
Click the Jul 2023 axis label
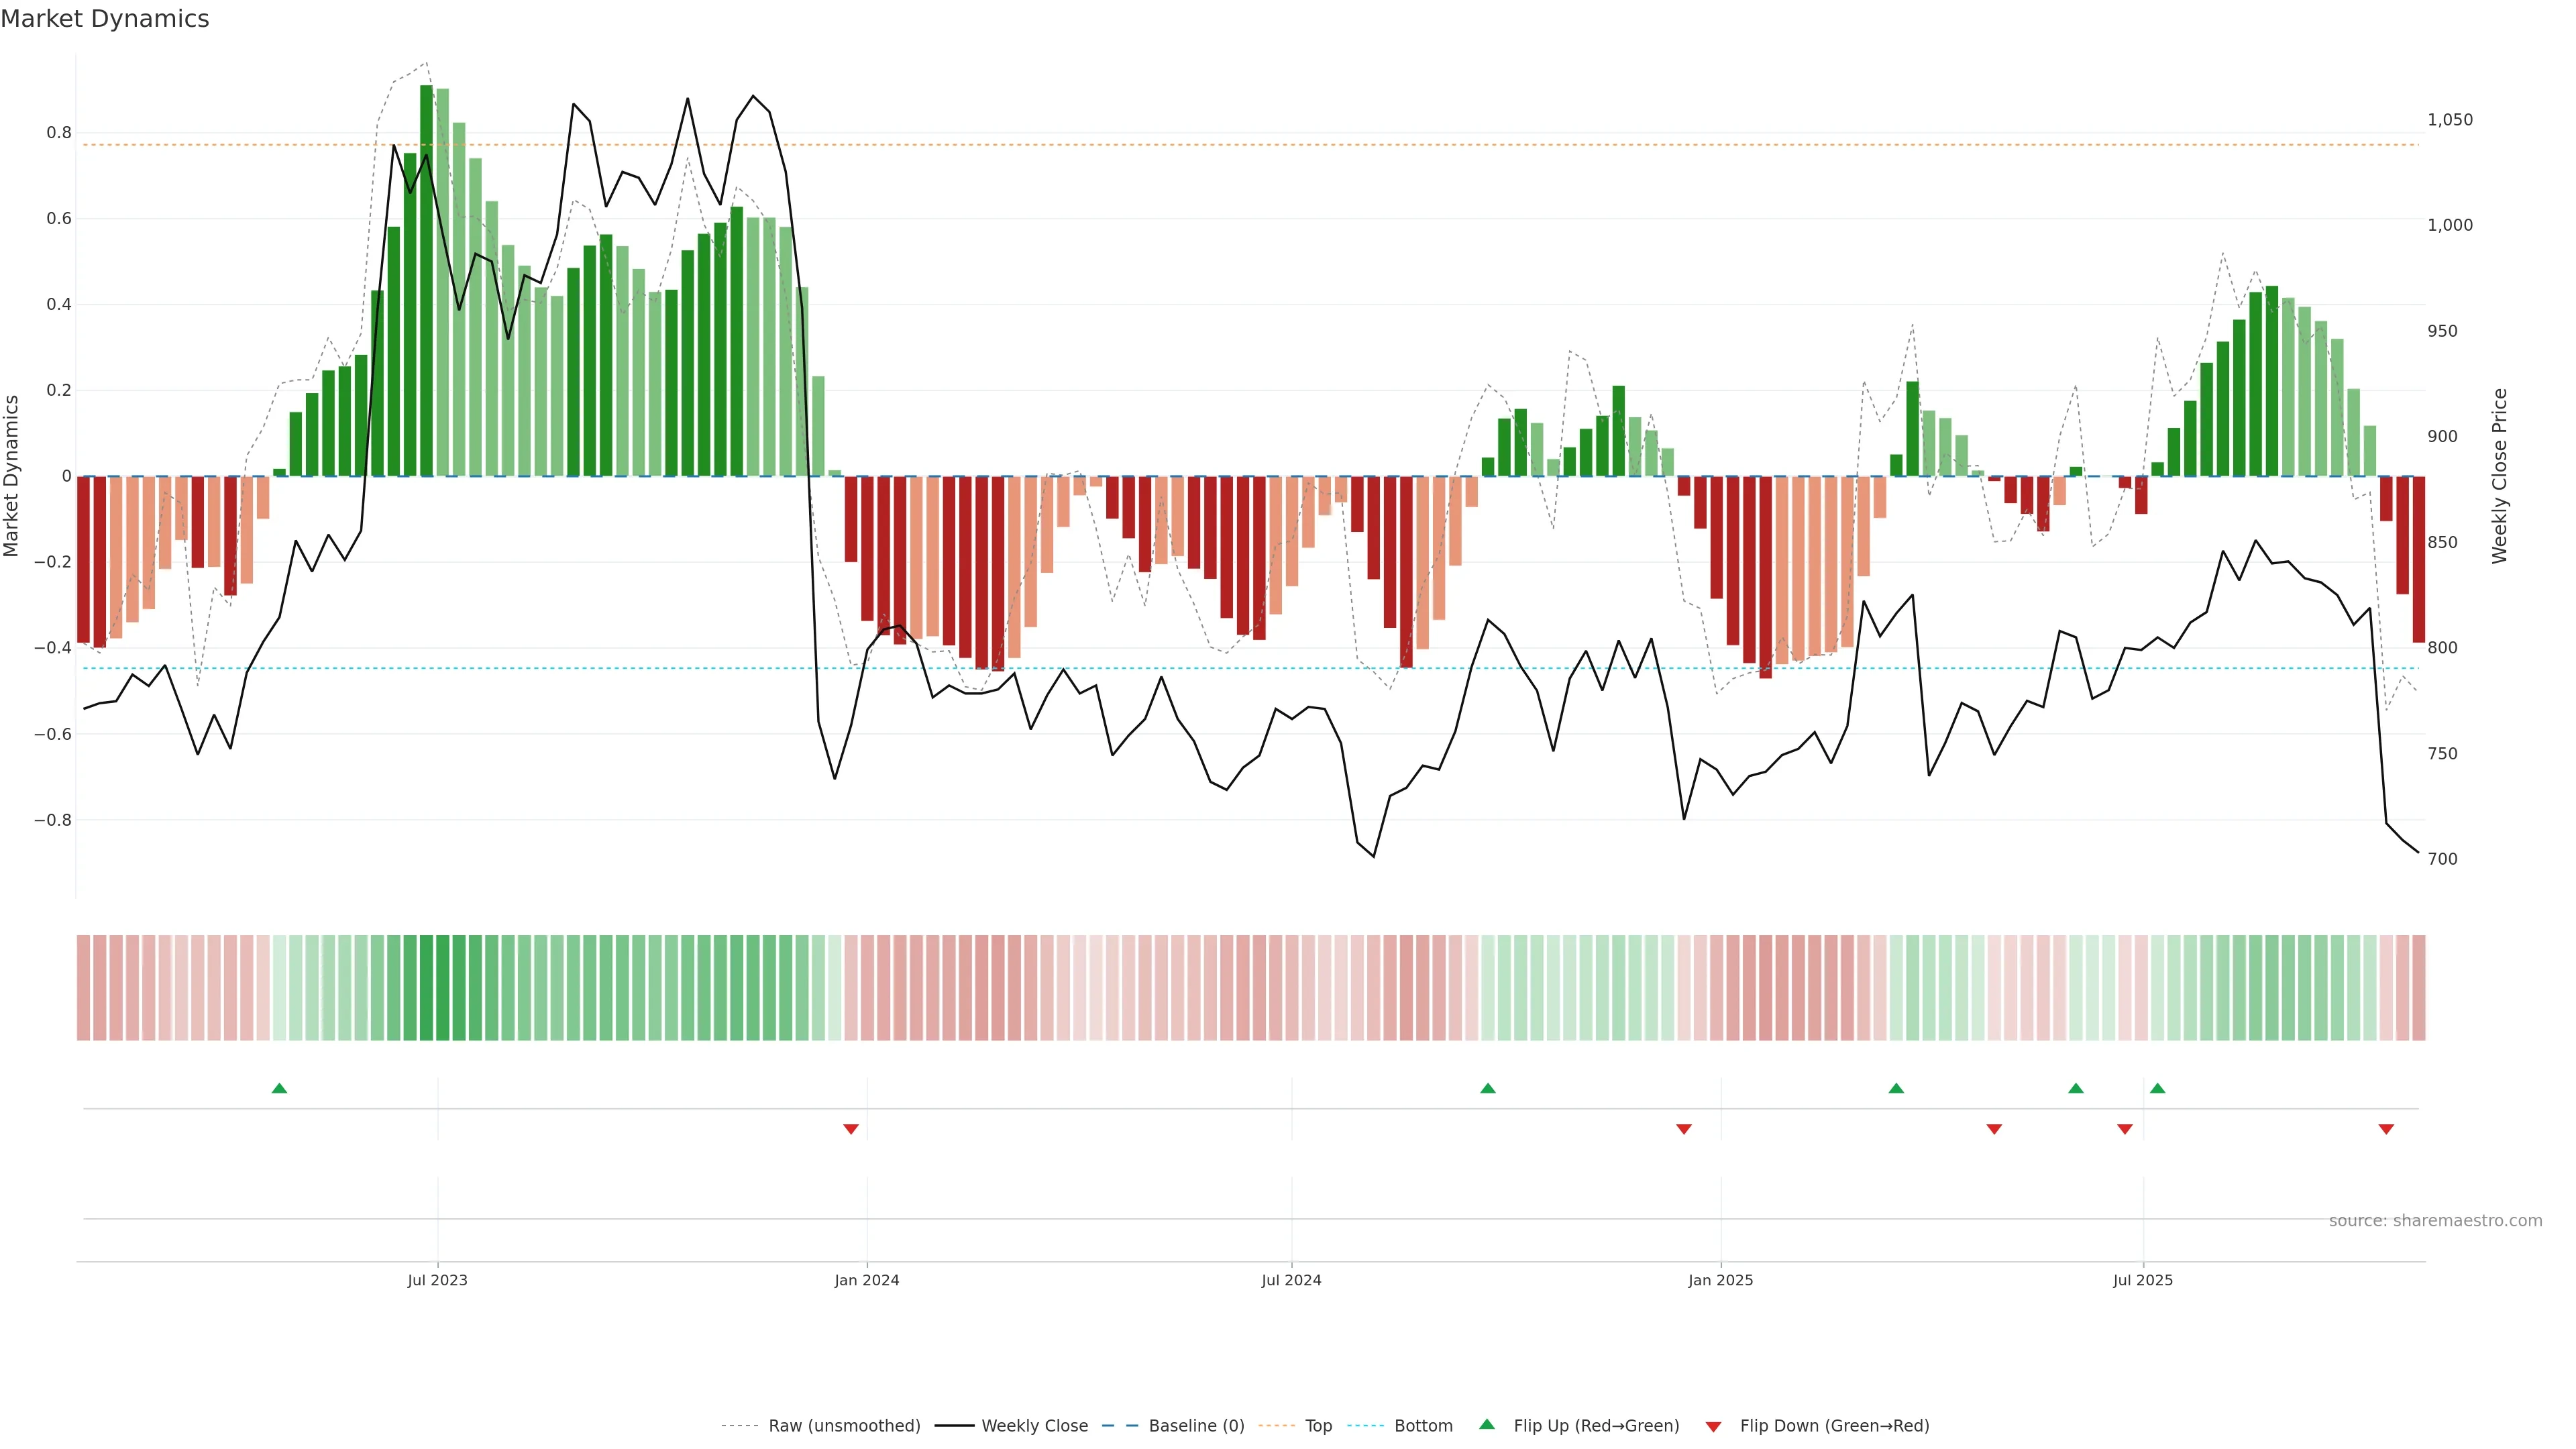437,1280
